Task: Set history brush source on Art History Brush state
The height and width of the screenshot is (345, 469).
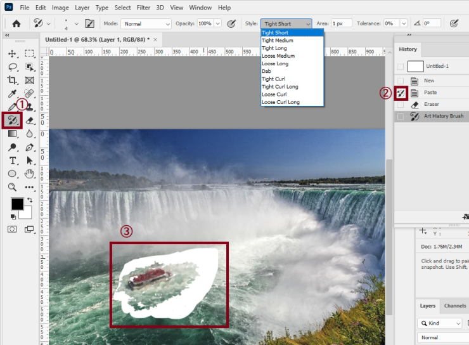Action: pyautogui.click(x=401, y=117)
